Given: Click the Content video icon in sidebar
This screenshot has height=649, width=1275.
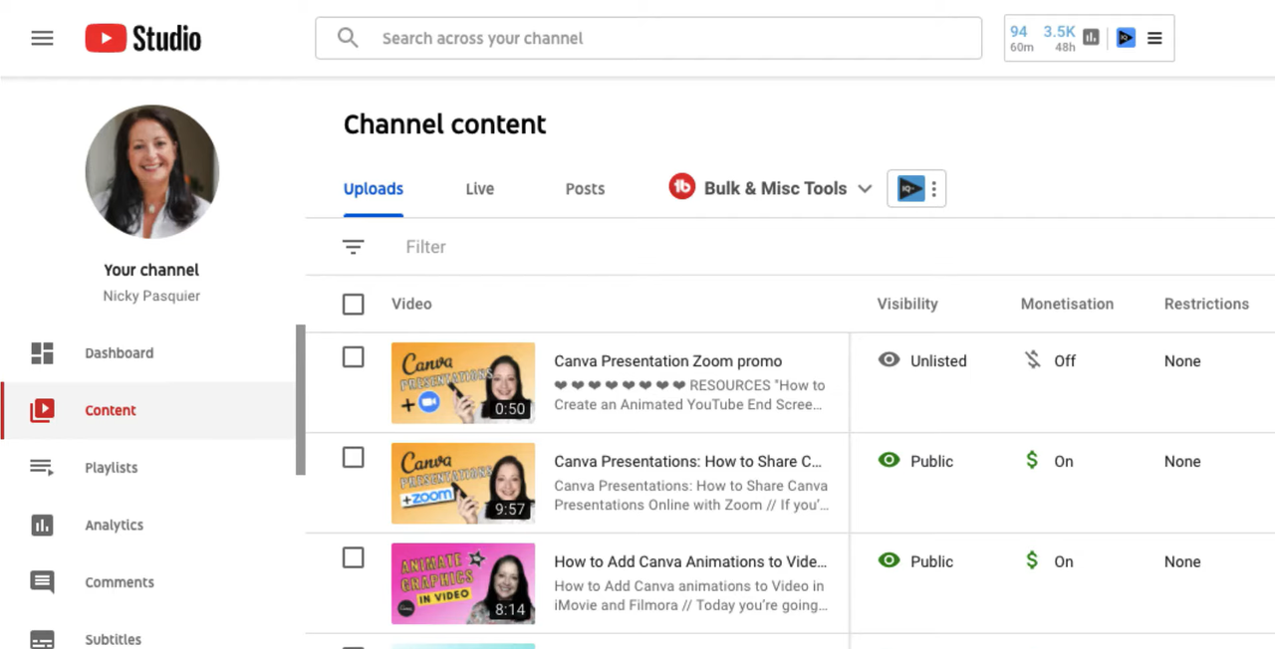Looking at the screenshot, I should coord(42,410).
